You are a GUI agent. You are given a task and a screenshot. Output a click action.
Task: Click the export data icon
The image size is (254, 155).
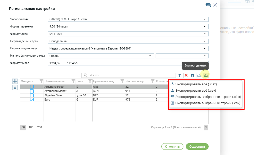coord(206,75)
